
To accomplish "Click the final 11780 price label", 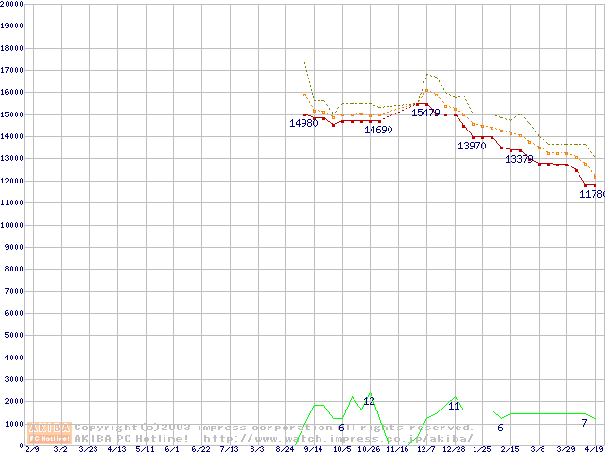I will 592,194.
